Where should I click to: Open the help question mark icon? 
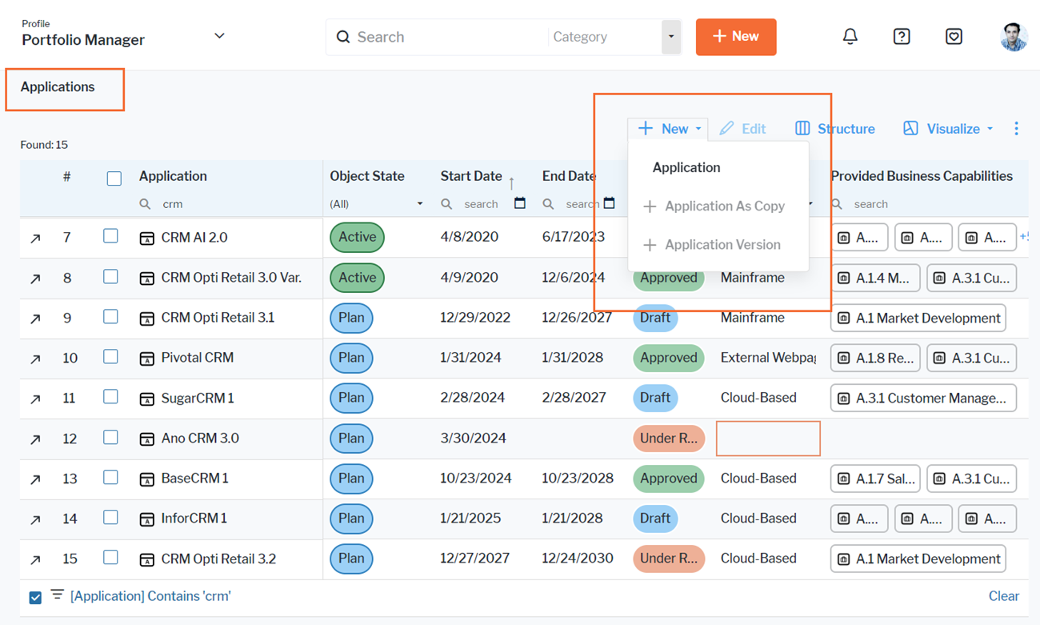(902, 37)
